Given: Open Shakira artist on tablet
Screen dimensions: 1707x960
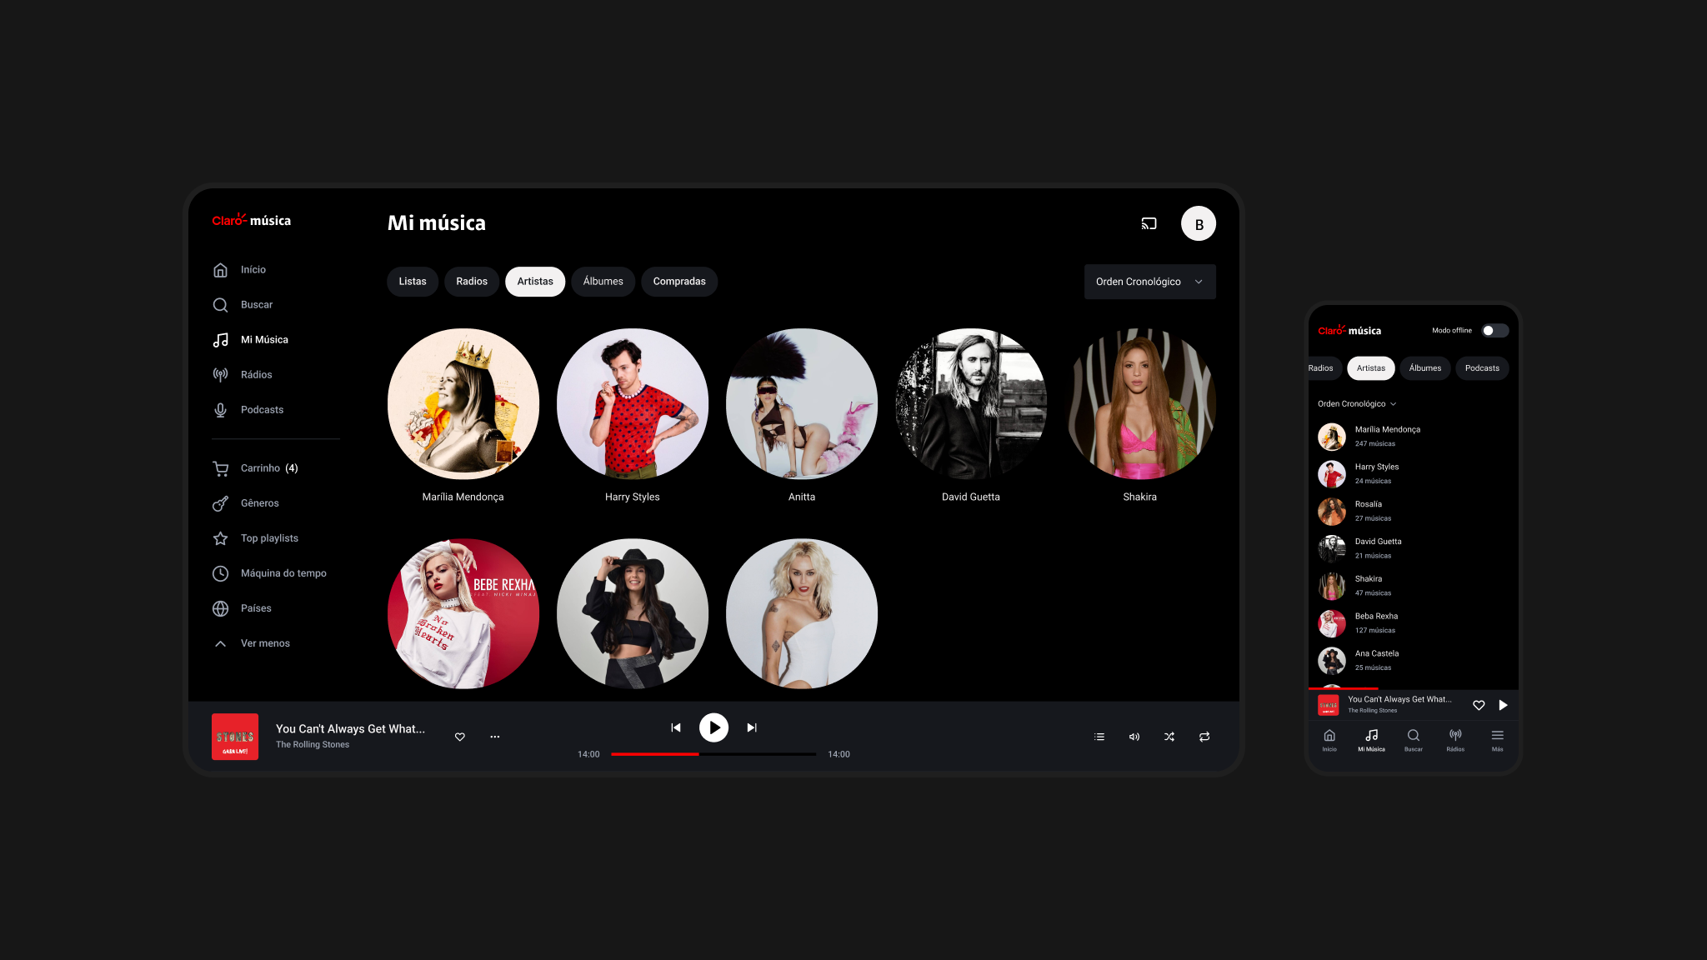Looking at the screenshot, I should click(1140, 404).
